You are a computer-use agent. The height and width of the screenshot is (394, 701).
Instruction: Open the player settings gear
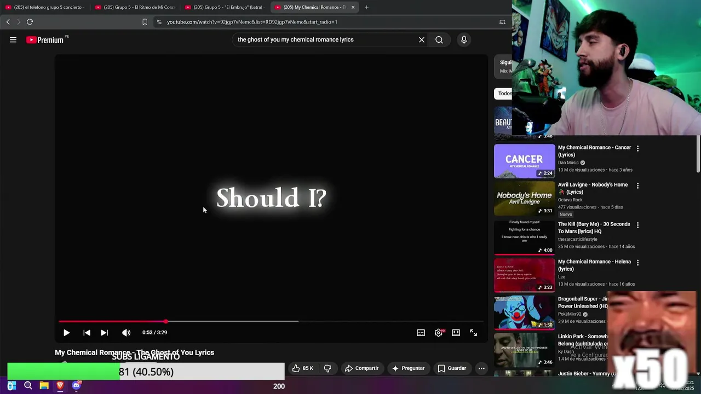point(439,333)
